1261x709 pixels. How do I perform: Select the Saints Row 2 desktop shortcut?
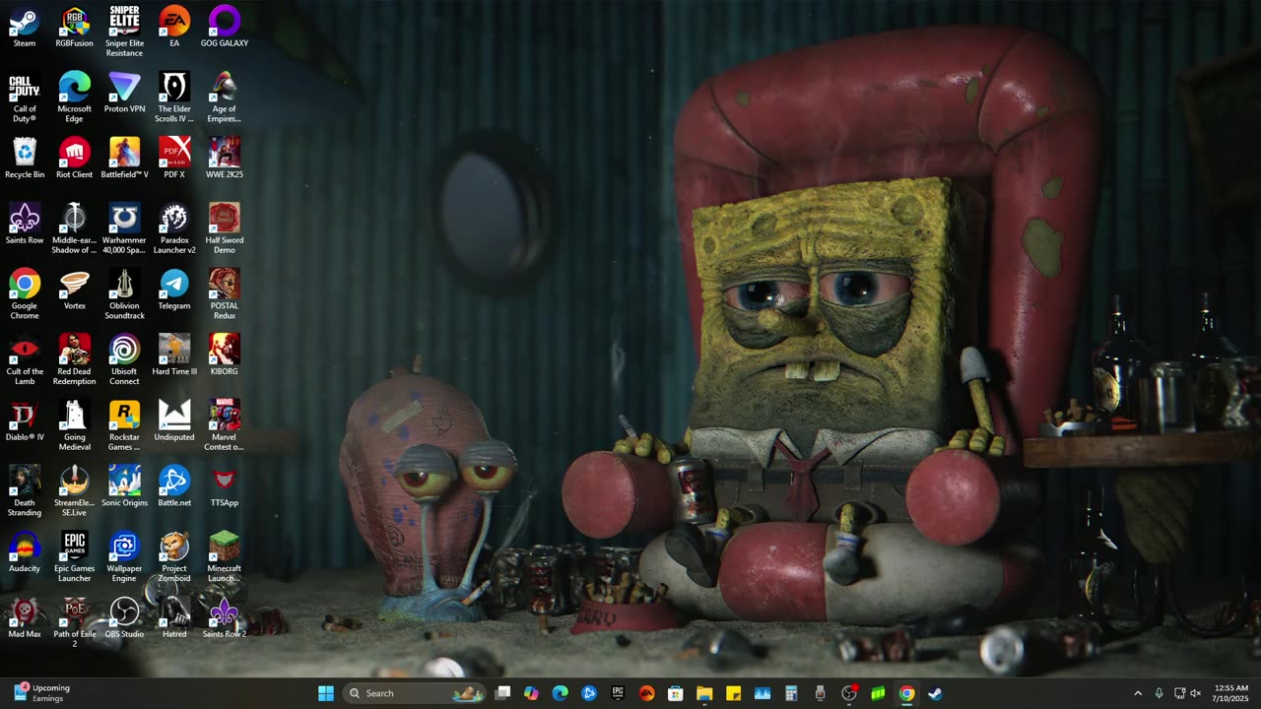(x=225, y=618)
